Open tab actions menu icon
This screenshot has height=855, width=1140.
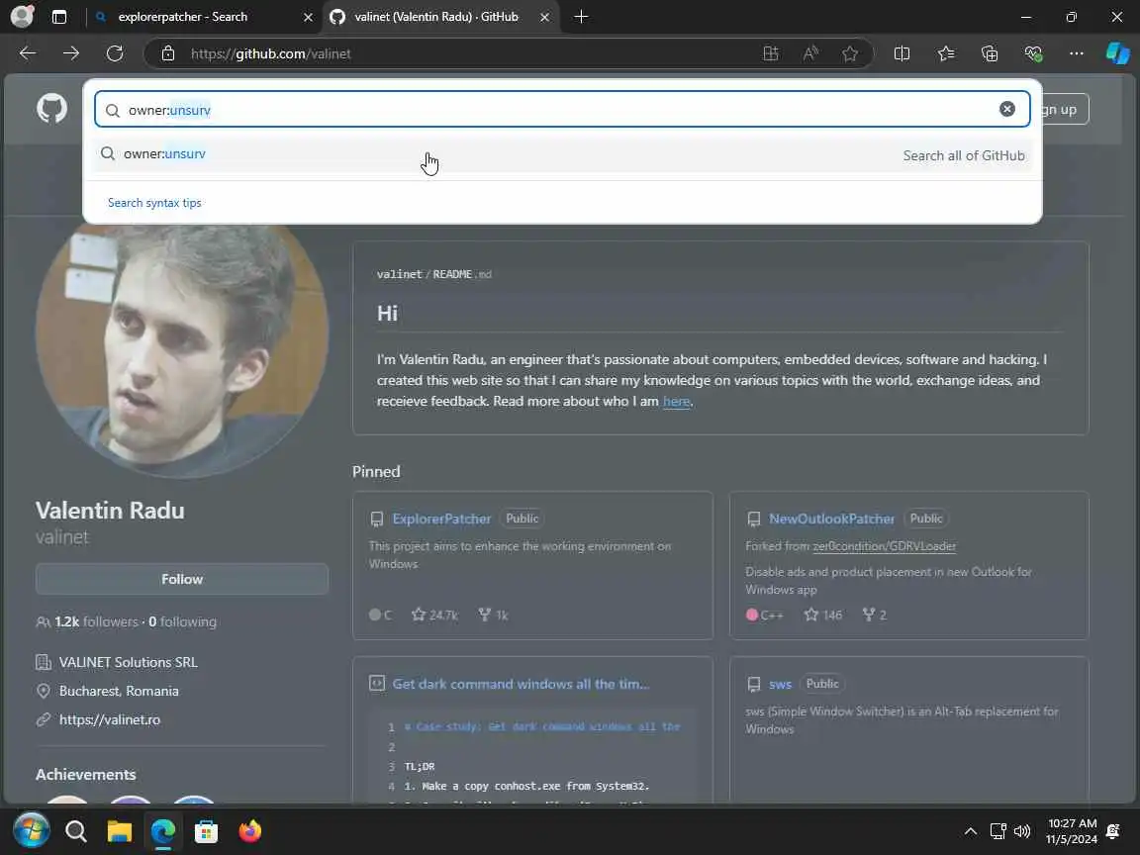pyautogui.click(x=59, y=17)
